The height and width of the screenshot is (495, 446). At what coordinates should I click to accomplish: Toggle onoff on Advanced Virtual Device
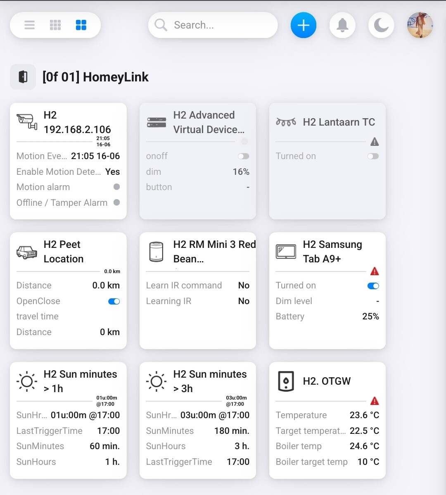(x=244, y=156)
